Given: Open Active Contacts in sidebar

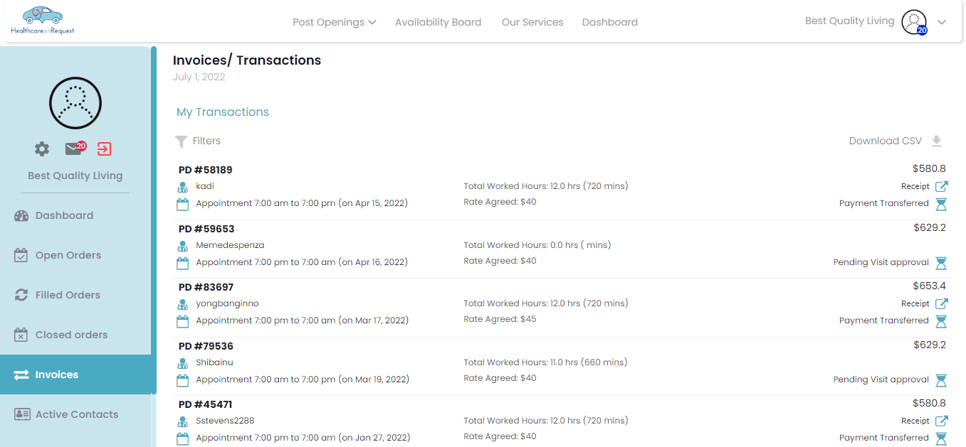Looking at the screenshot, I should [75, 414].
